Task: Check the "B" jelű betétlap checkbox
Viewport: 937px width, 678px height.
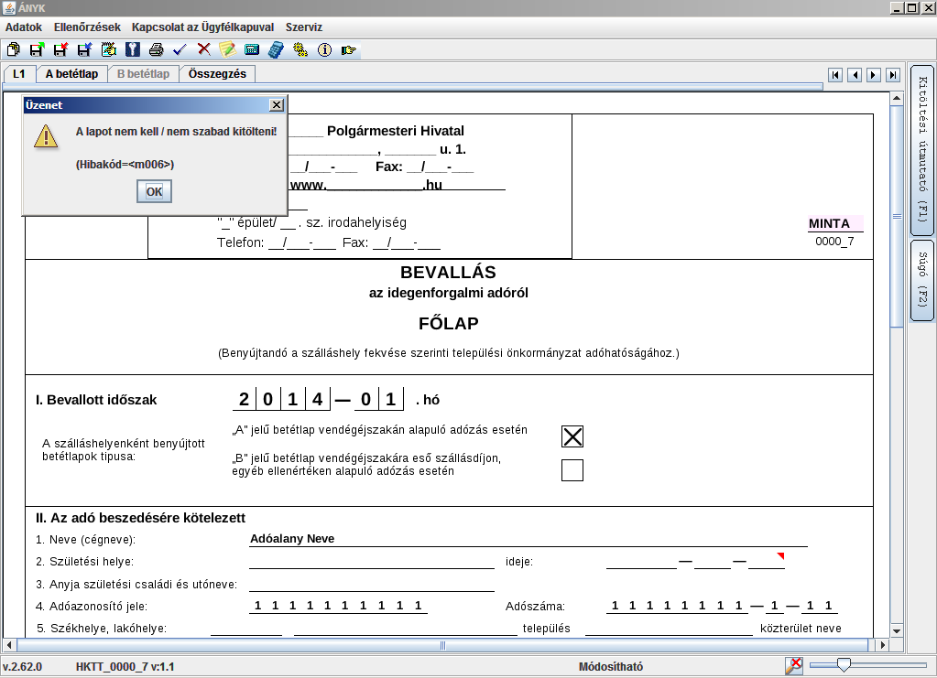Action: [572, 470]
